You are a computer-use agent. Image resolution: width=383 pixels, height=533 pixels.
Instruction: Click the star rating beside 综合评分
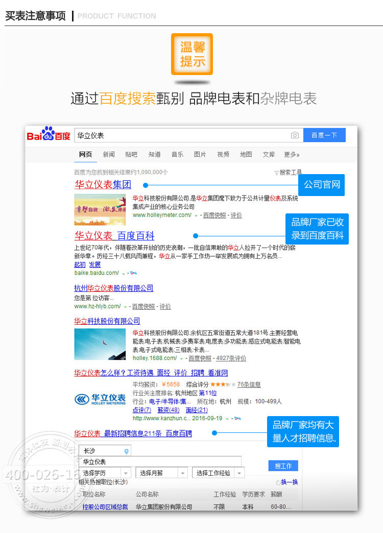[x=223, y=384]
